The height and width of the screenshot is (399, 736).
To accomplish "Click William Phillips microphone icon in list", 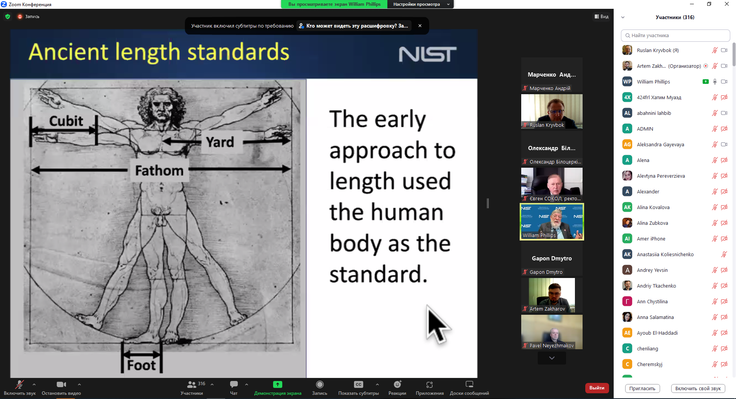I will 715,82.
